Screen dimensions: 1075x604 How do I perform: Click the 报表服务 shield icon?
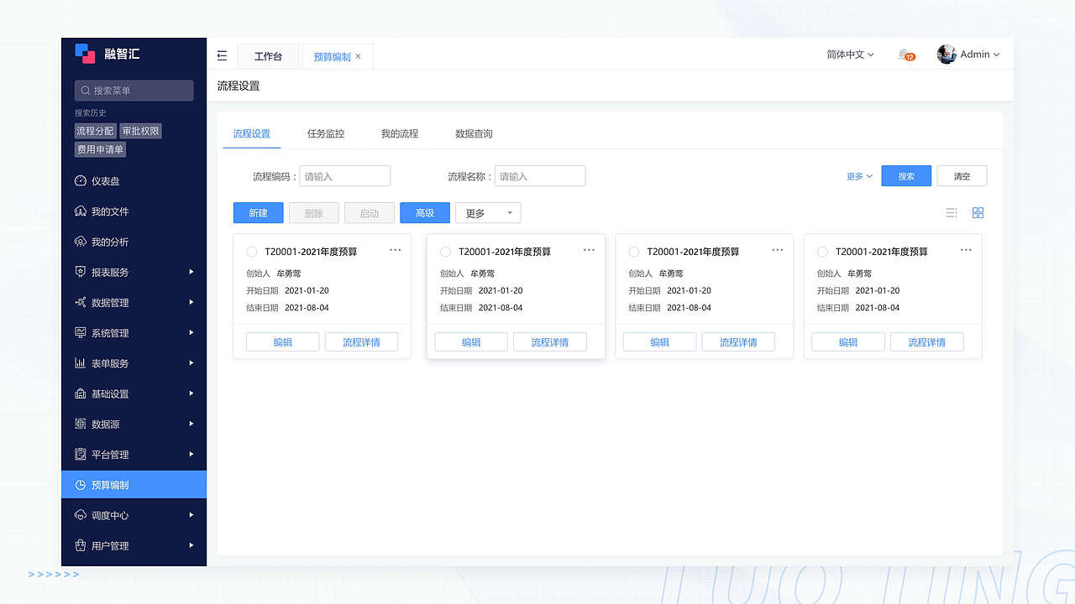(81, 272)
